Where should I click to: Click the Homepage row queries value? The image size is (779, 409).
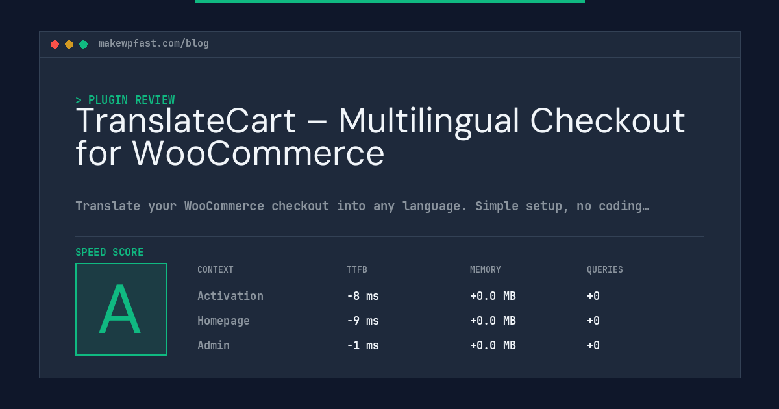point(593,321)
